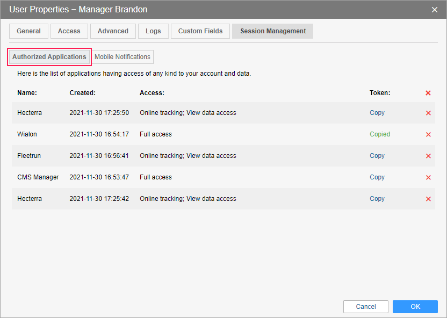The image size is (447, 318).
Task: Remove Hecterra token created at 17:25:50
Action: point(428,113)
